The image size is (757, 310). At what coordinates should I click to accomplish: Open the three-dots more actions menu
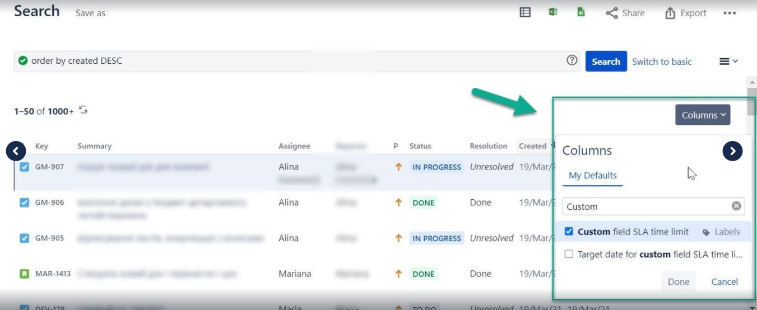click(x=729, y=13)
